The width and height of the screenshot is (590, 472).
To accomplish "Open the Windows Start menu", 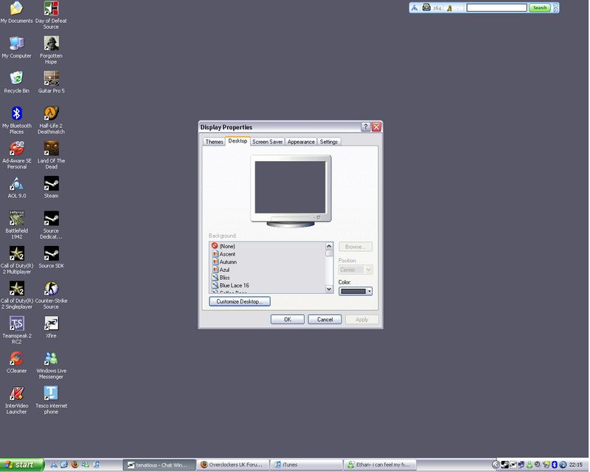I will (22, 465).
